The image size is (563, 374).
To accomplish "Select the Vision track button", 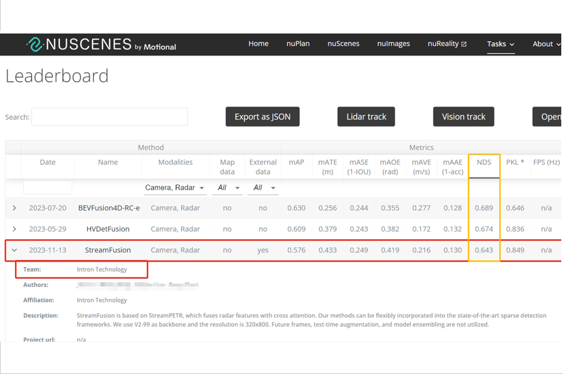I will pos(463,117).
